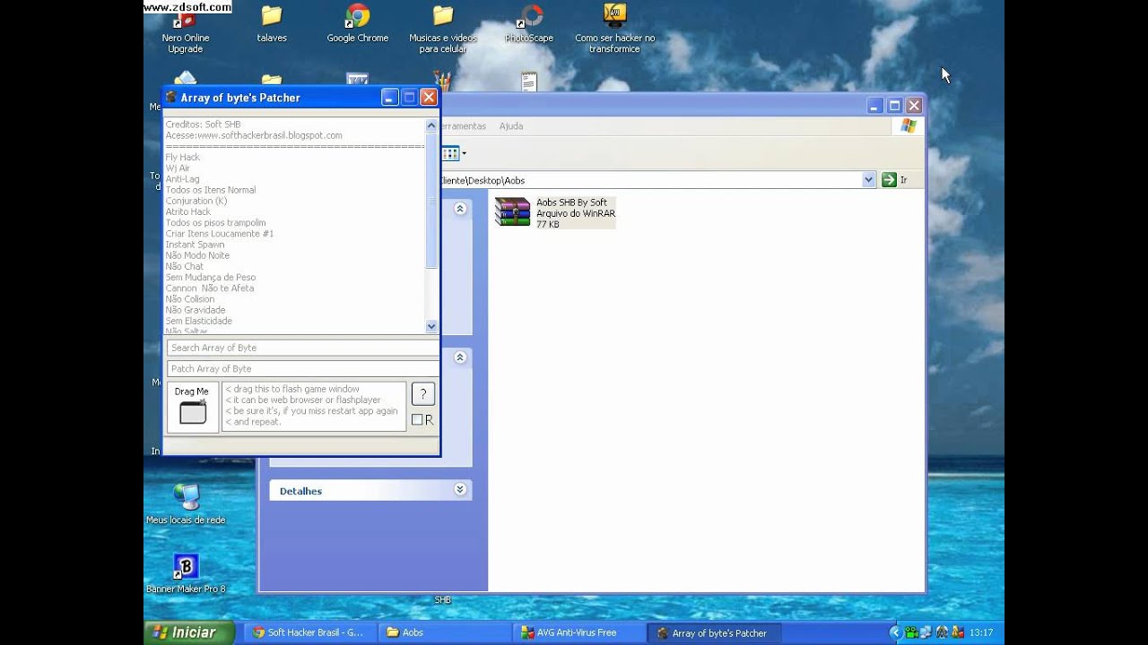Click the Views icon in Explorer toolbar

click(450, 153)
